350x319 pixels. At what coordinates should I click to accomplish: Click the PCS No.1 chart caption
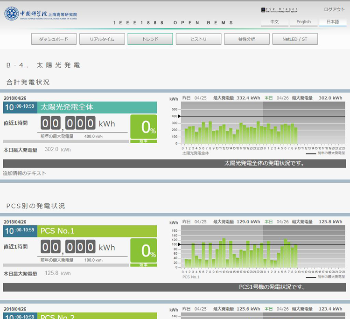click(191, 277)
